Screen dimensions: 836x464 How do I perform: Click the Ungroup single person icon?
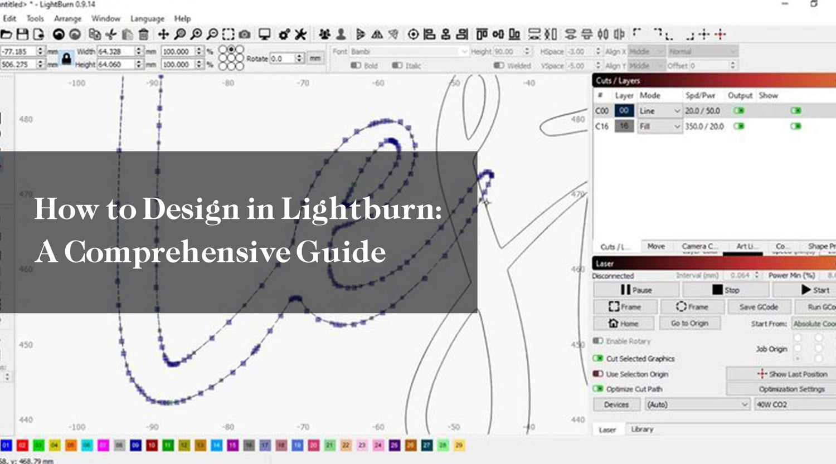point(341,35)
